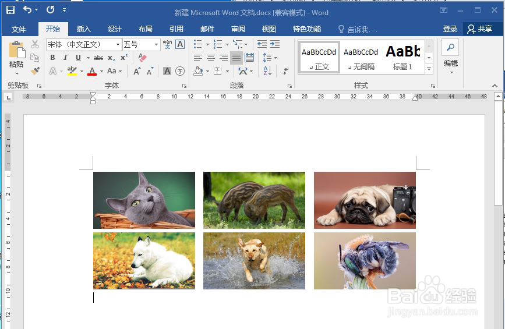Sort the text using the A-Z icon

[267, 71]
